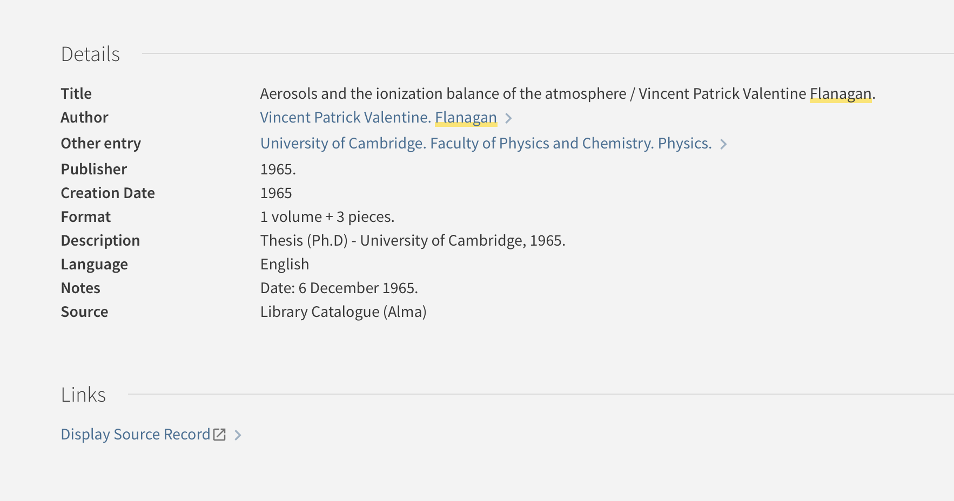Click the Creation Date label
Viewport: 954px width, 501px height.
(x=108, y=193)
